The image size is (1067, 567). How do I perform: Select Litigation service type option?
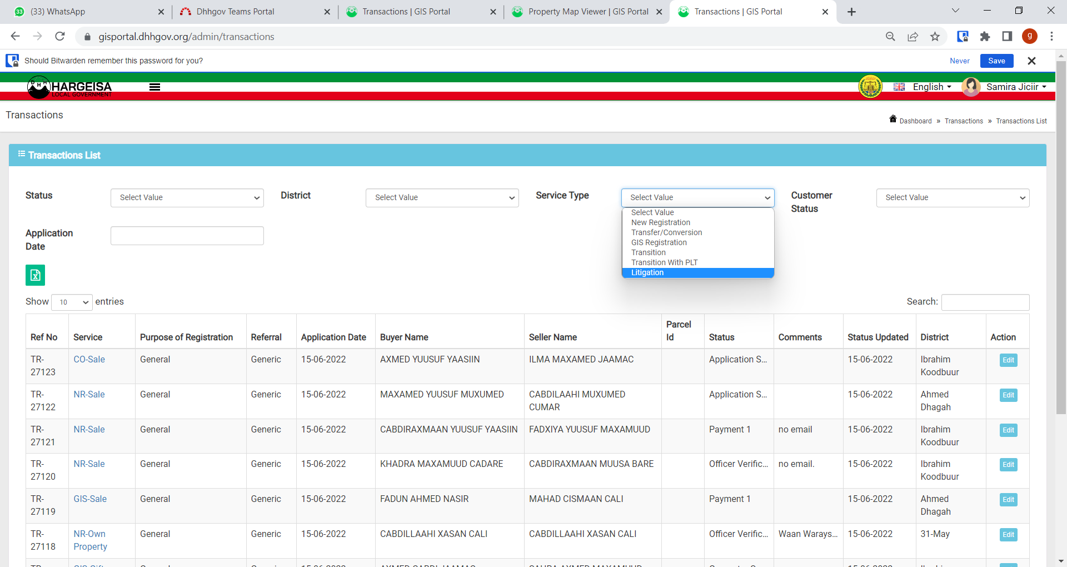coord(697,272)
